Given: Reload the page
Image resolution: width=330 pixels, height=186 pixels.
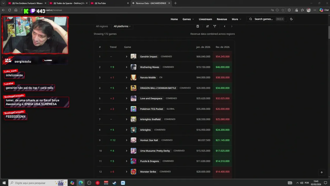Looking at the screenshot, I should pyautogui.click(x=10, y=10).
